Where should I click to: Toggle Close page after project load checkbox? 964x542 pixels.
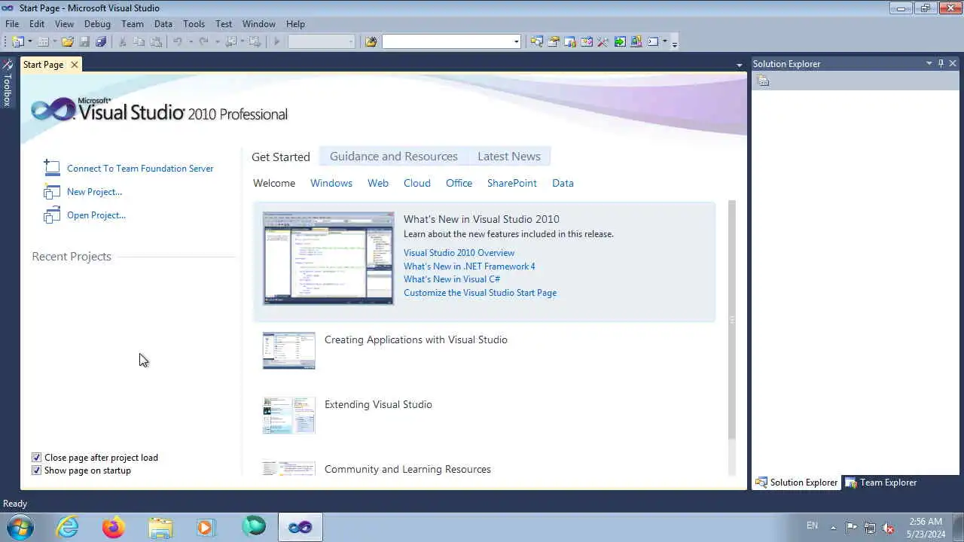pyautogui.click(x=36, y=458)
